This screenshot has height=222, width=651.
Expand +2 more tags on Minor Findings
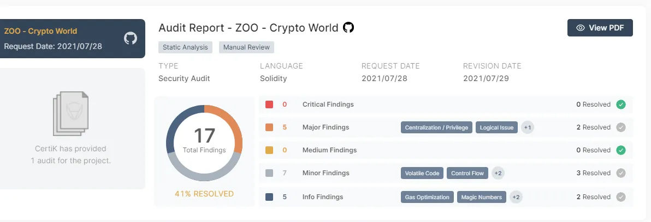[498, 173]
